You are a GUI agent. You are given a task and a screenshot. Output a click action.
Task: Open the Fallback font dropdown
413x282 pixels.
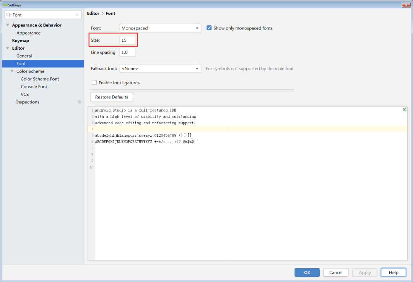coord(160,69)
